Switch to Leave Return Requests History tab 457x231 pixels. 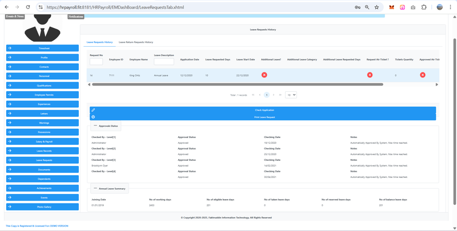point(136,42)
